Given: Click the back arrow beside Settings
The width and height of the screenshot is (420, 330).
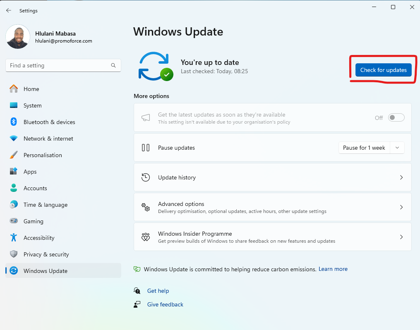Looking at the screenshot, I should point(9,10).
